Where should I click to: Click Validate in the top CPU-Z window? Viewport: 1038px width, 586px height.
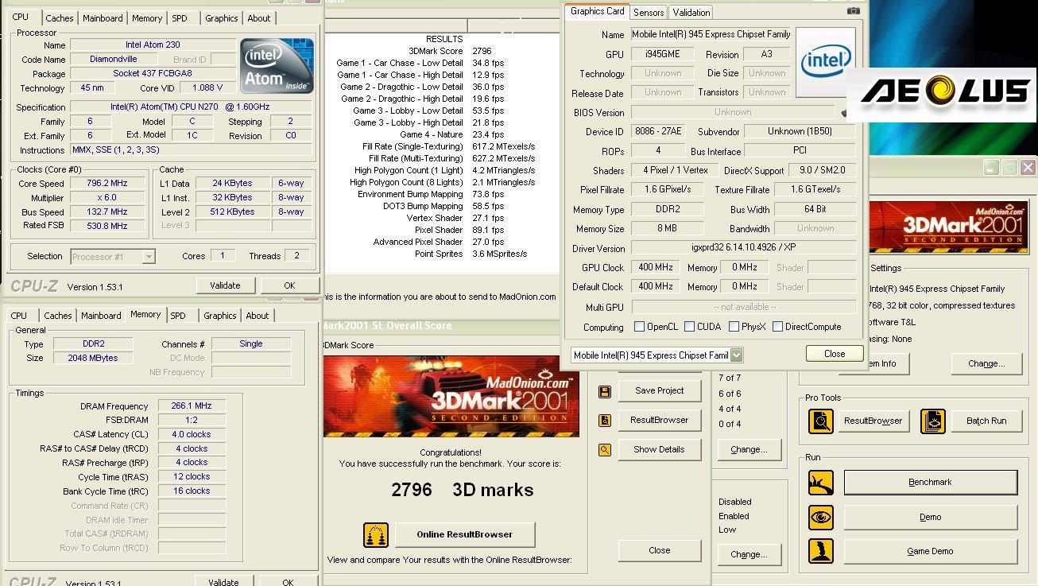coord(225,285)
